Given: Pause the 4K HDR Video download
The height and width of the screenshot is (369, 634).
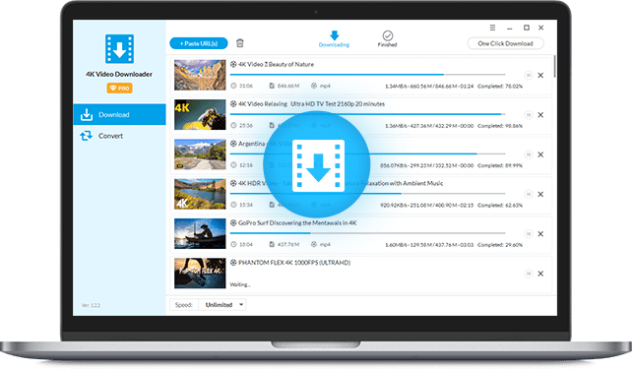Looking at the screenshot, I should point(529,194).
